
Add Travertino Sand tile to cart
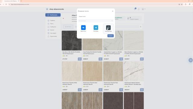100,90
